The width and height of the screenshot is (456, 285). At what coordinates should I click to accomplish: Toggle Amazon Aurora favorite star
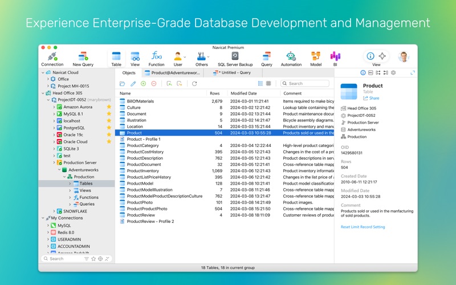pyautogui.click(x=109, y=107)
